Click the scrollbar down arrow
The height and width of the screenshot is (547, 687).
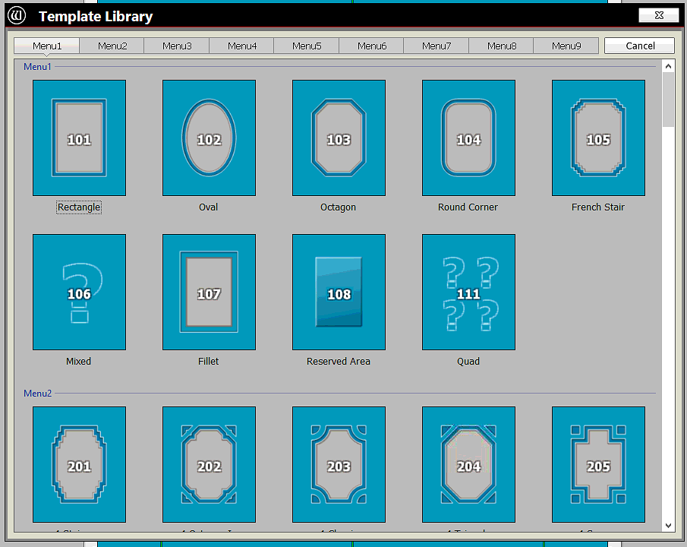pyautogui.click(x=668, y=525)
